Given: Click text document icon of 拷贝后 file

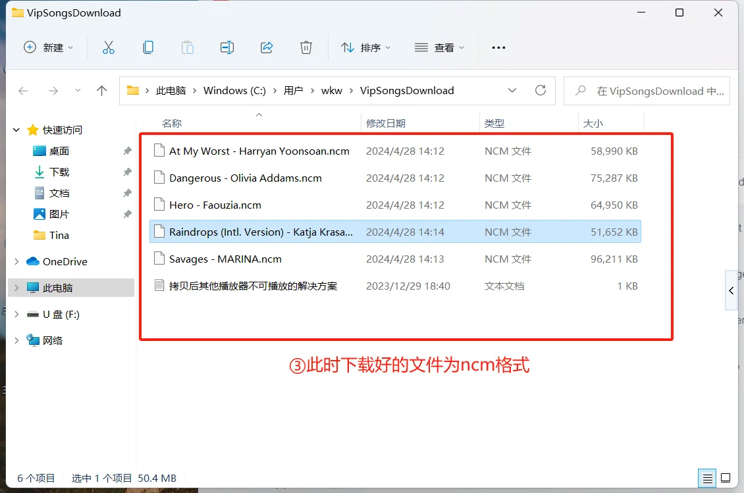Looking at the screenshot, I should point(159,285).
